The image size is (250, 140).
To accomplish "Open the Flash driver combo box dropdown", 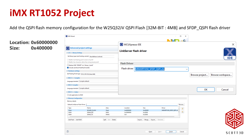I will 187,69.
